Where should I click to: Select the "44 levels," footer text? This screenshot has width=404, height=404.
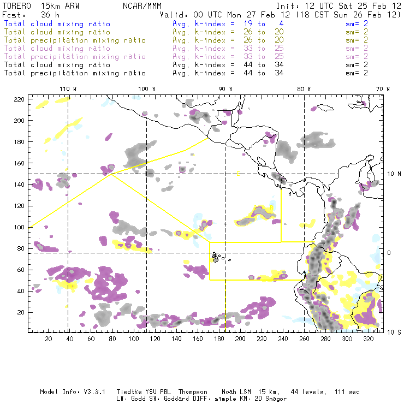pos(308,392)
